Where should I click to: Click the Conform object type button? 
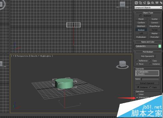(x=141, y=23)
